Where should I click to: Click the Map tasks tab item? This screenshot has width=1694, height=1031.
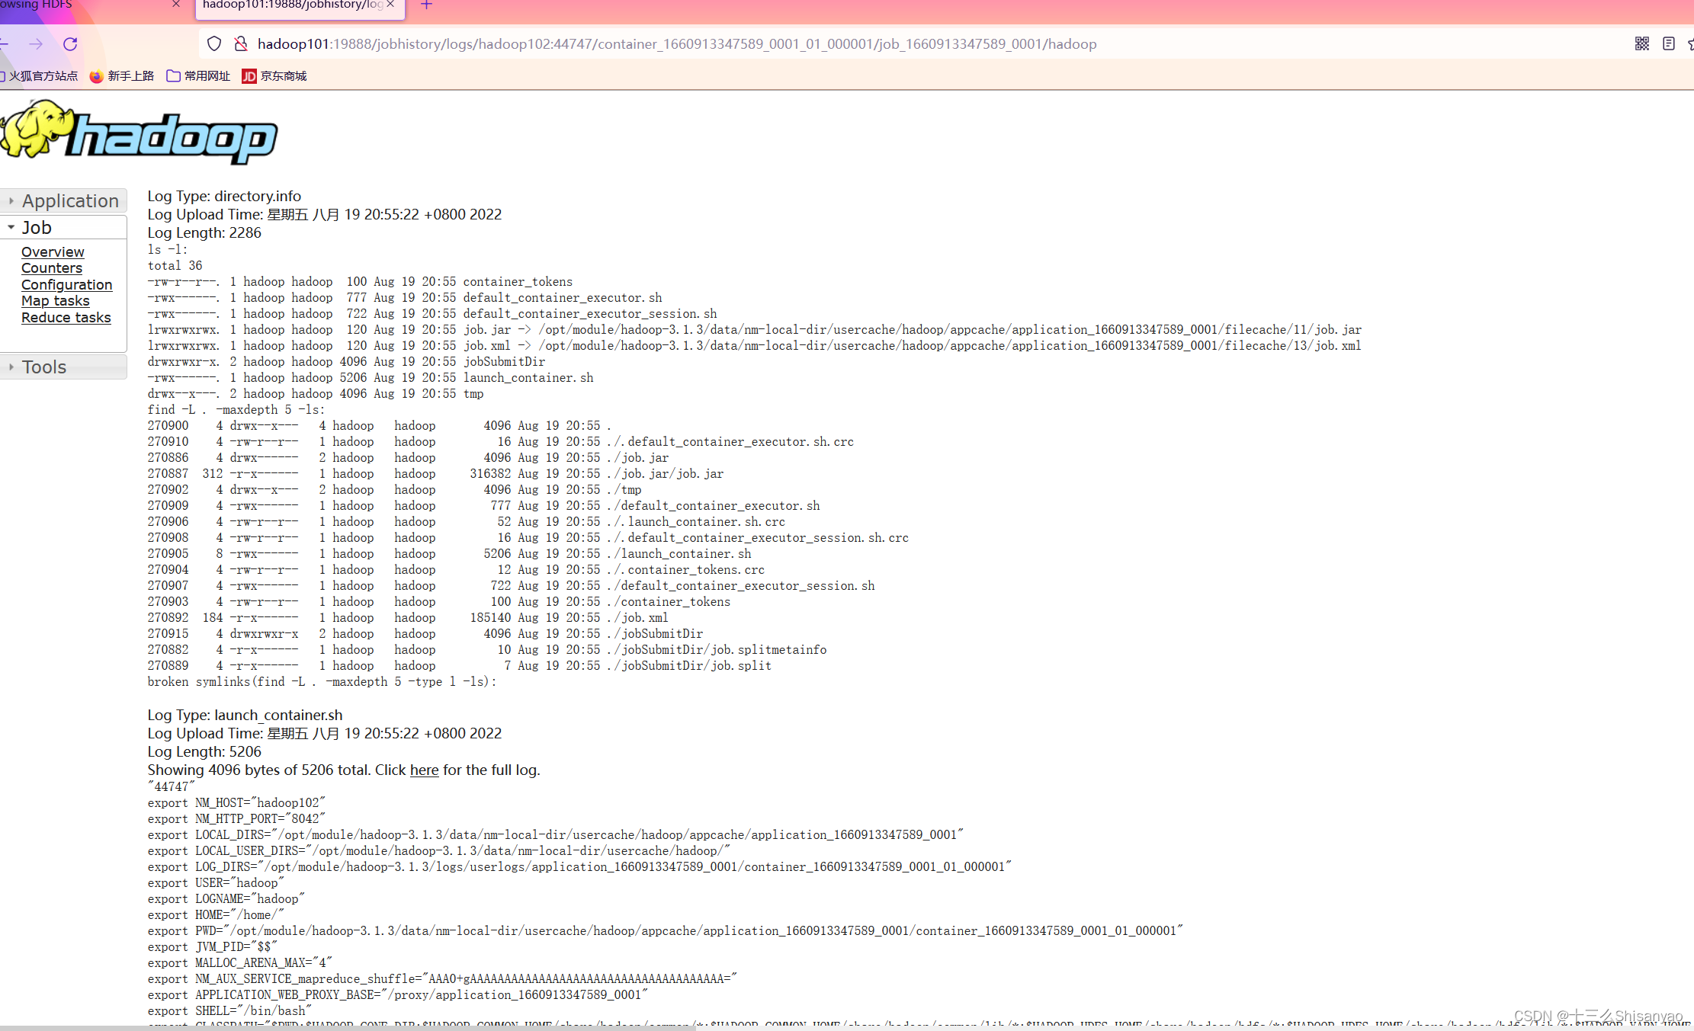click(56, 300)
